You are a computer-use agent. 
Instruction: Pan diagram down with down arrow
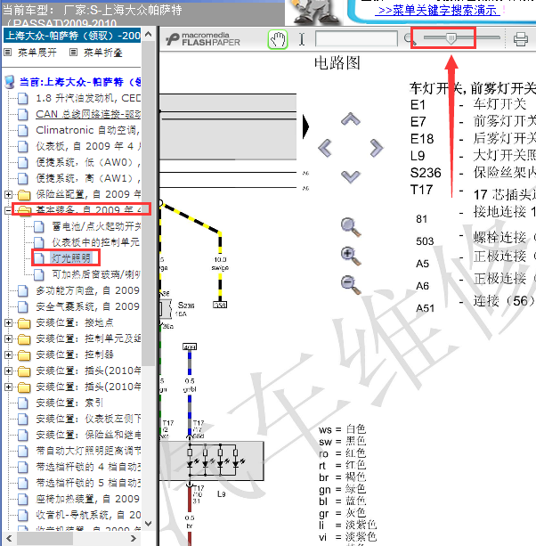click(351, 176)
